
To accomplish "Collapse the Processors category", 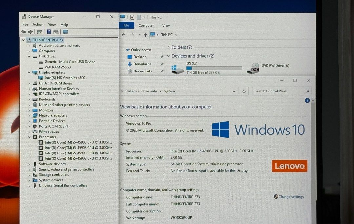I will click(x=29, y=137).
